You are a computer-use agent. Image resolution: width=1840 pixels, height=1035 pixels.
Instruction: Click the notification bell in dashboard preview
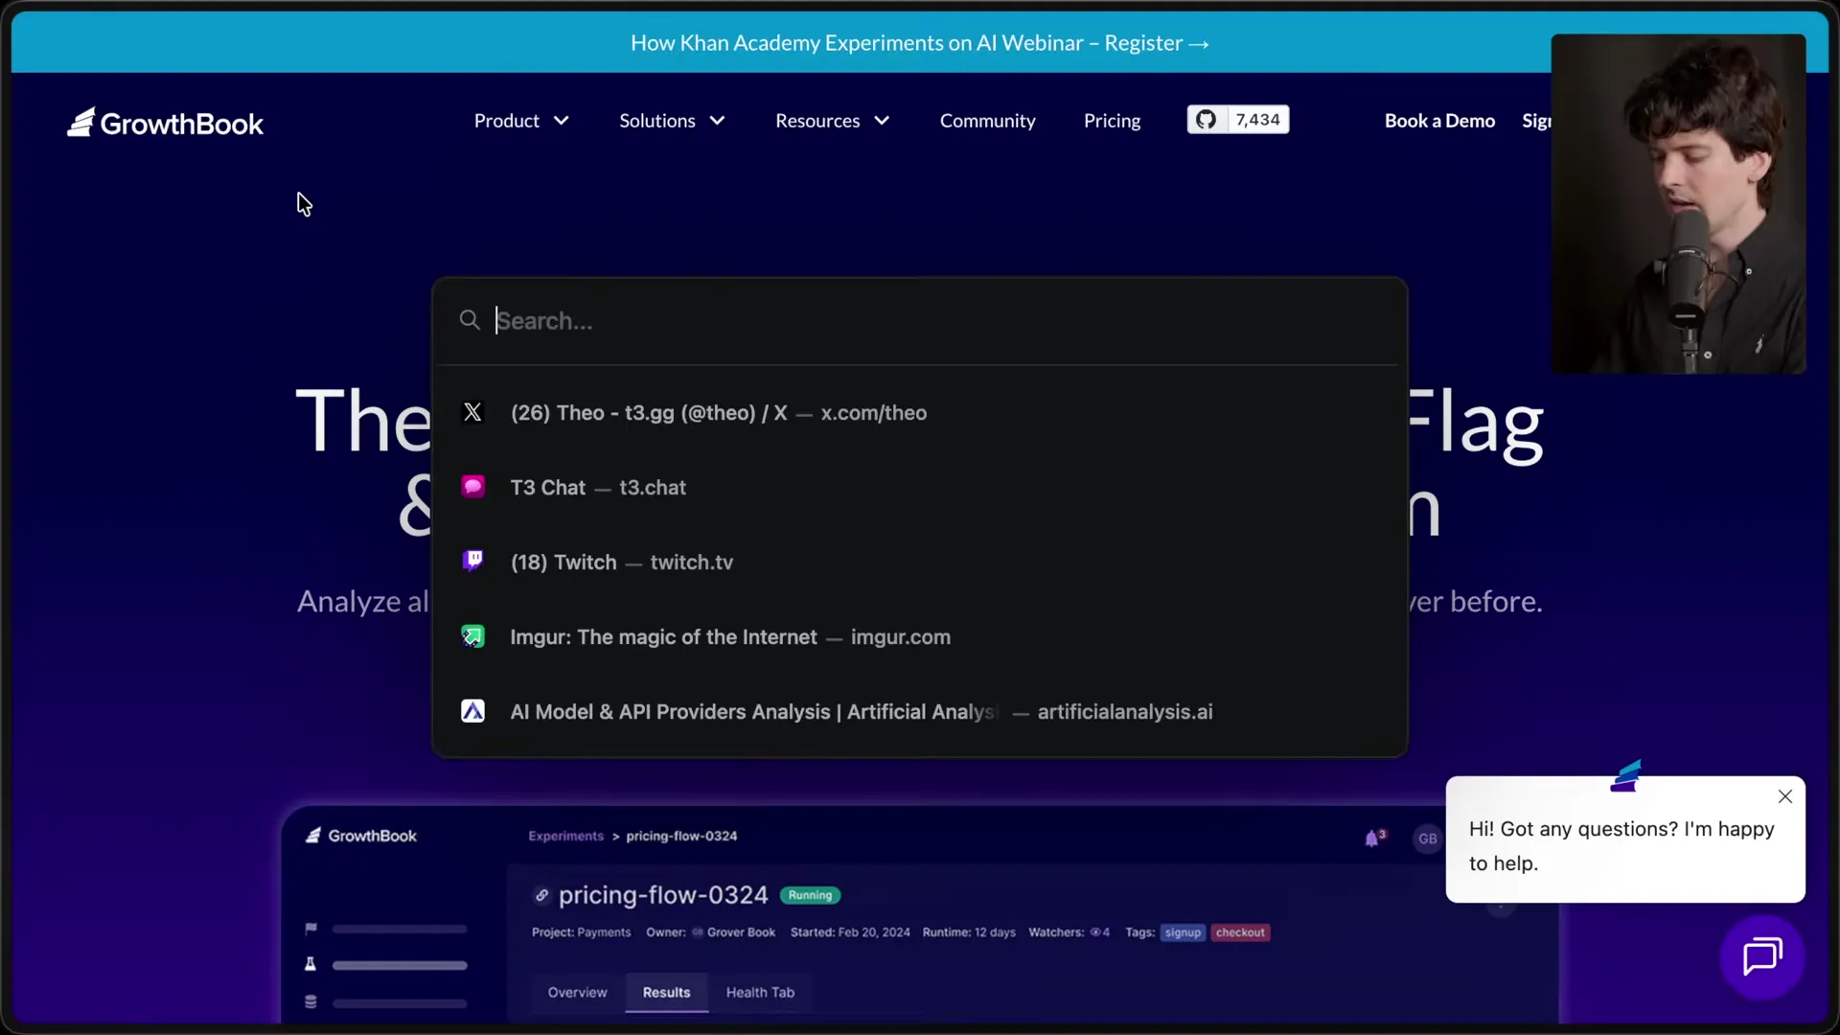tap(1372, 839)
